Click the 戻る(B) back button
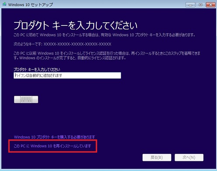This screenshot has height=171, width=217. (x=157, y=157)
